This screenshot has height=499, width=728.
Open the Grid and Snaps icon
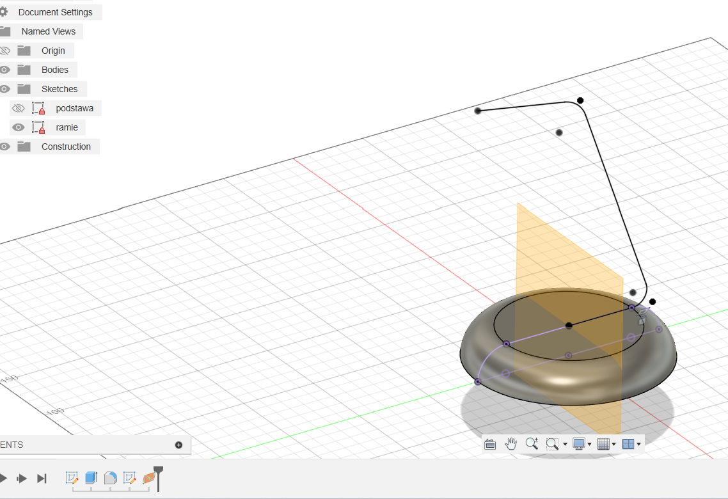tap(603, 444)
